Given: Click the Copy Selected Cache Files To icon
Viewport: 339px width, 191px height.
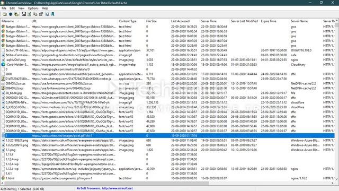Looking at the screenshot, I should pos(16,14).
